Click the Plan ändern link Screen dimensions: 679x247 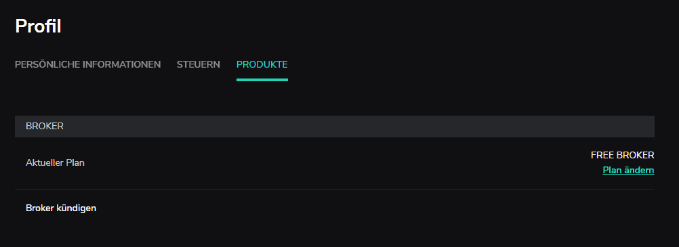point(628,170)
